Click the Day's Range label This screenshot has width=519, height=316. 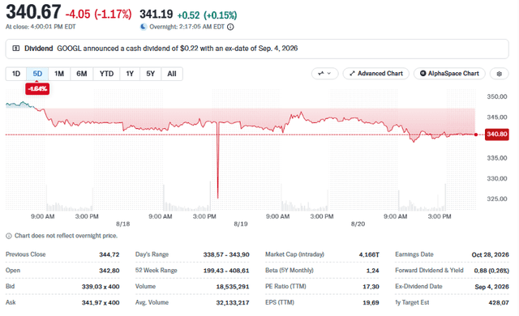[152, 254]
